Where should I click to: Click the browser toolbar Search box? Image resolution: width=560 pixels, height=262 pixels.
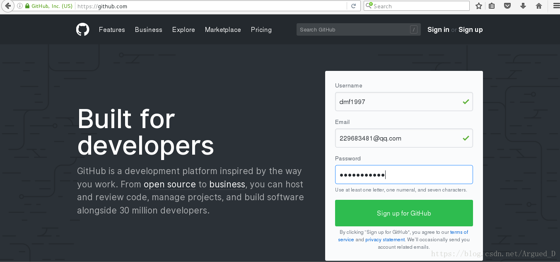coord(417,6)
